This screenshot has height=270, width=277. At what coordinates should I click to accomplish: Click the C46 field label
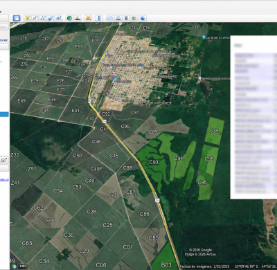pyautogui.click(x=96, y=141)
